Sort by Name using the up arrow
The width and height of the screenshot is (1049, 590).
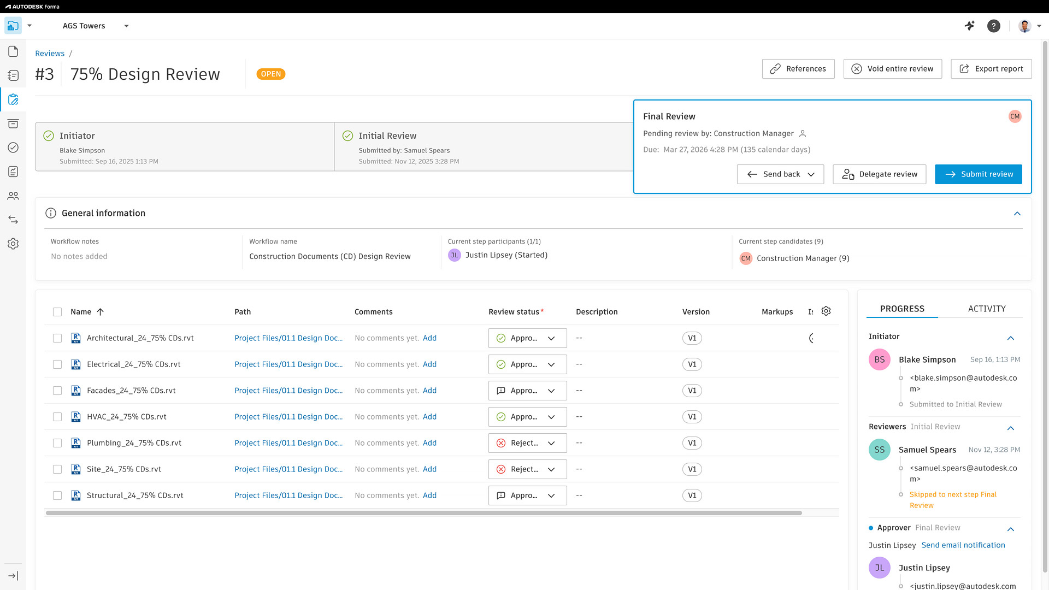point(100,312)
